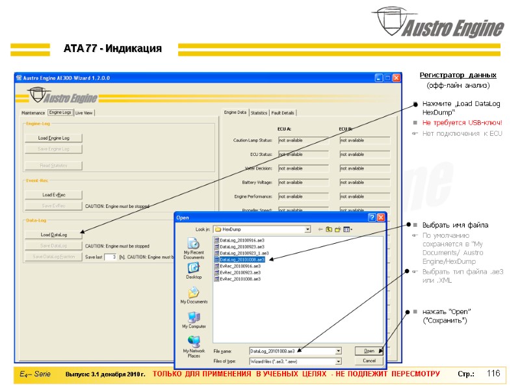
Task: Click the back arrow in Open dialog toolbar
Action: 320,229
